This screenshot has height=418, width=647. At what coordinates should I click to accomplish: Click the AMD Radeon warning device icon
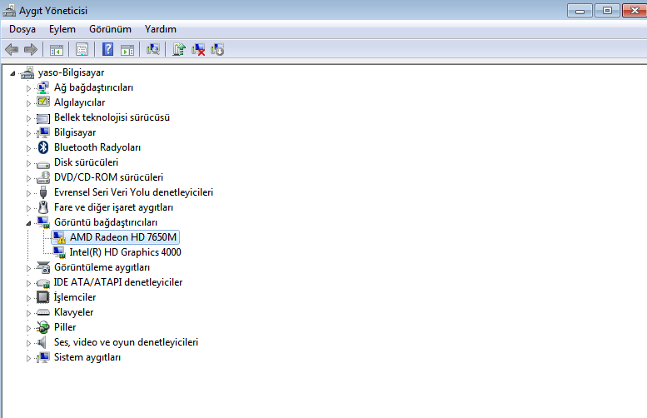pos(59,237)
